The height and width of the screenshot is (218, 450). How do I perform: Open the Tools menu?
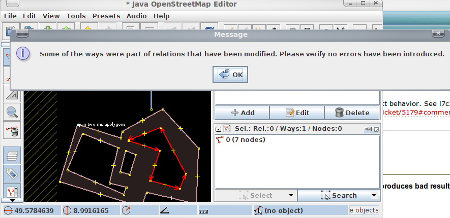[x=76, y=16]
